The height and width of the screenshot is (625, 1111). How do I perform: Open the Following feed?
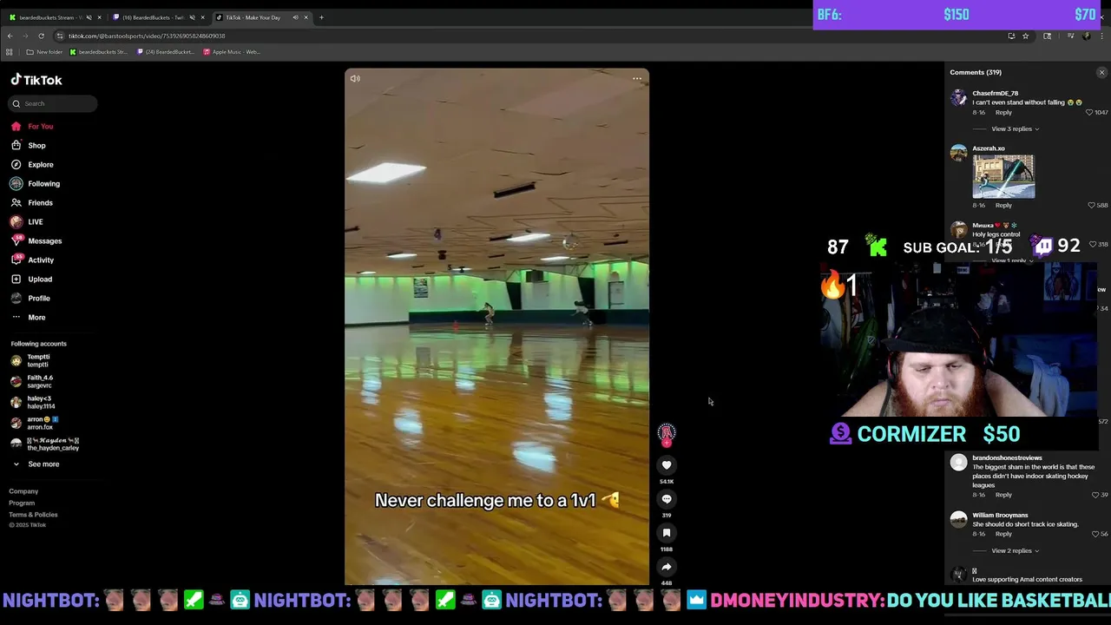pyautogui.click(x=36, y=183)
